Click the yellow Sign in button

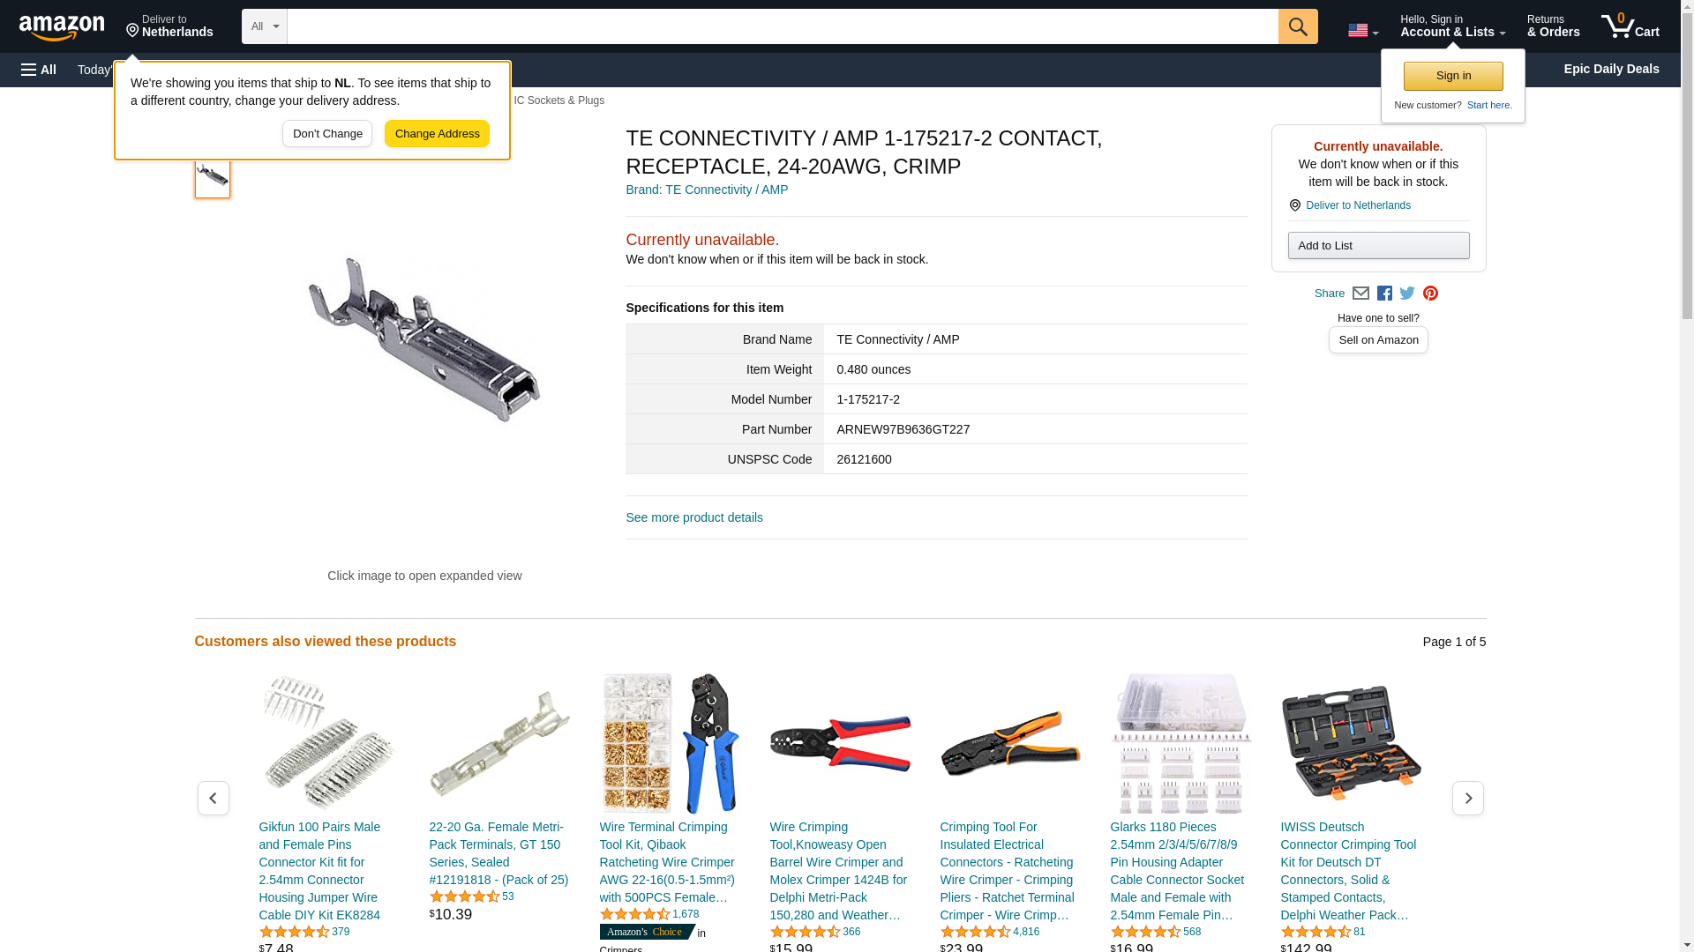pos(1453,76)
